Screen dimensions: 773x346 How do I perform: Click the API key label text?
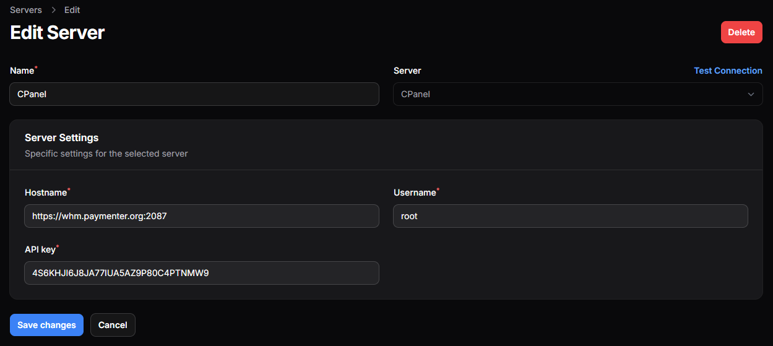(40, 249)
